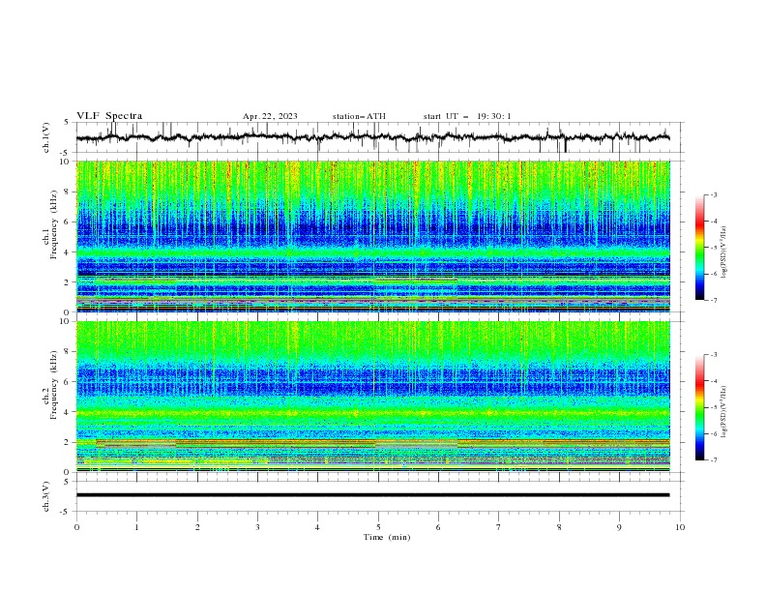Click the time axis tick label "6"
This screenshot has width=766, height=592.
tap(438, 527)
